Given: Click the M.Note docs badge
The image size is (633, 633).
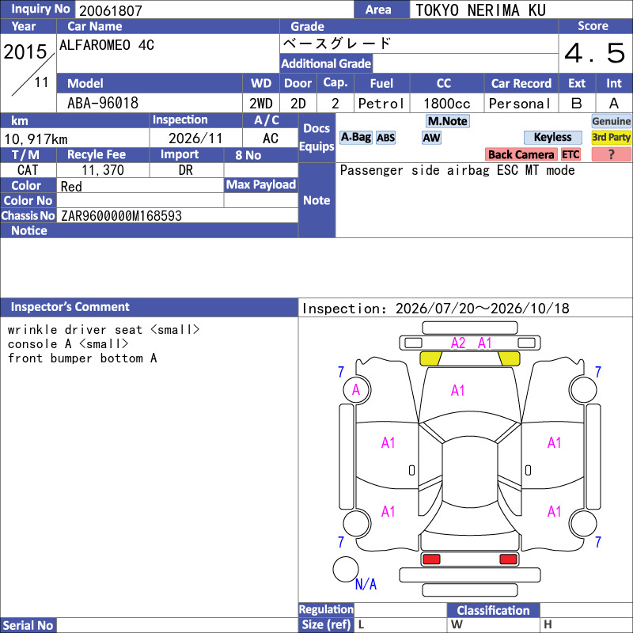Looking at the screenshot, I should pyautogui.click(x=447, y=121).
